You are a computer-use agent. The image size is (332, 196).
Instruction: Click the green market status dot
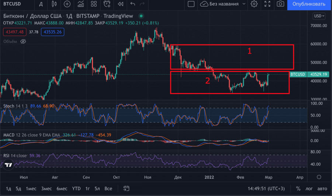coord(141,16)
